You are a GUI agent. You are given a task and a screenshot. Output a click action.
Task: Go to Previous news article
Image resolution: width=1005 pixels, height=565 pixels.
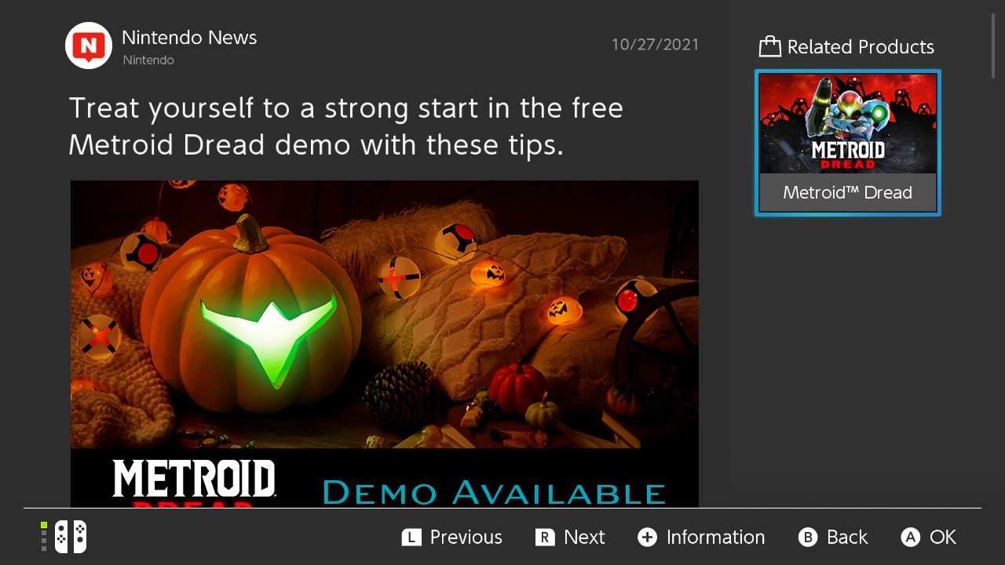click(x=466, y=538)
